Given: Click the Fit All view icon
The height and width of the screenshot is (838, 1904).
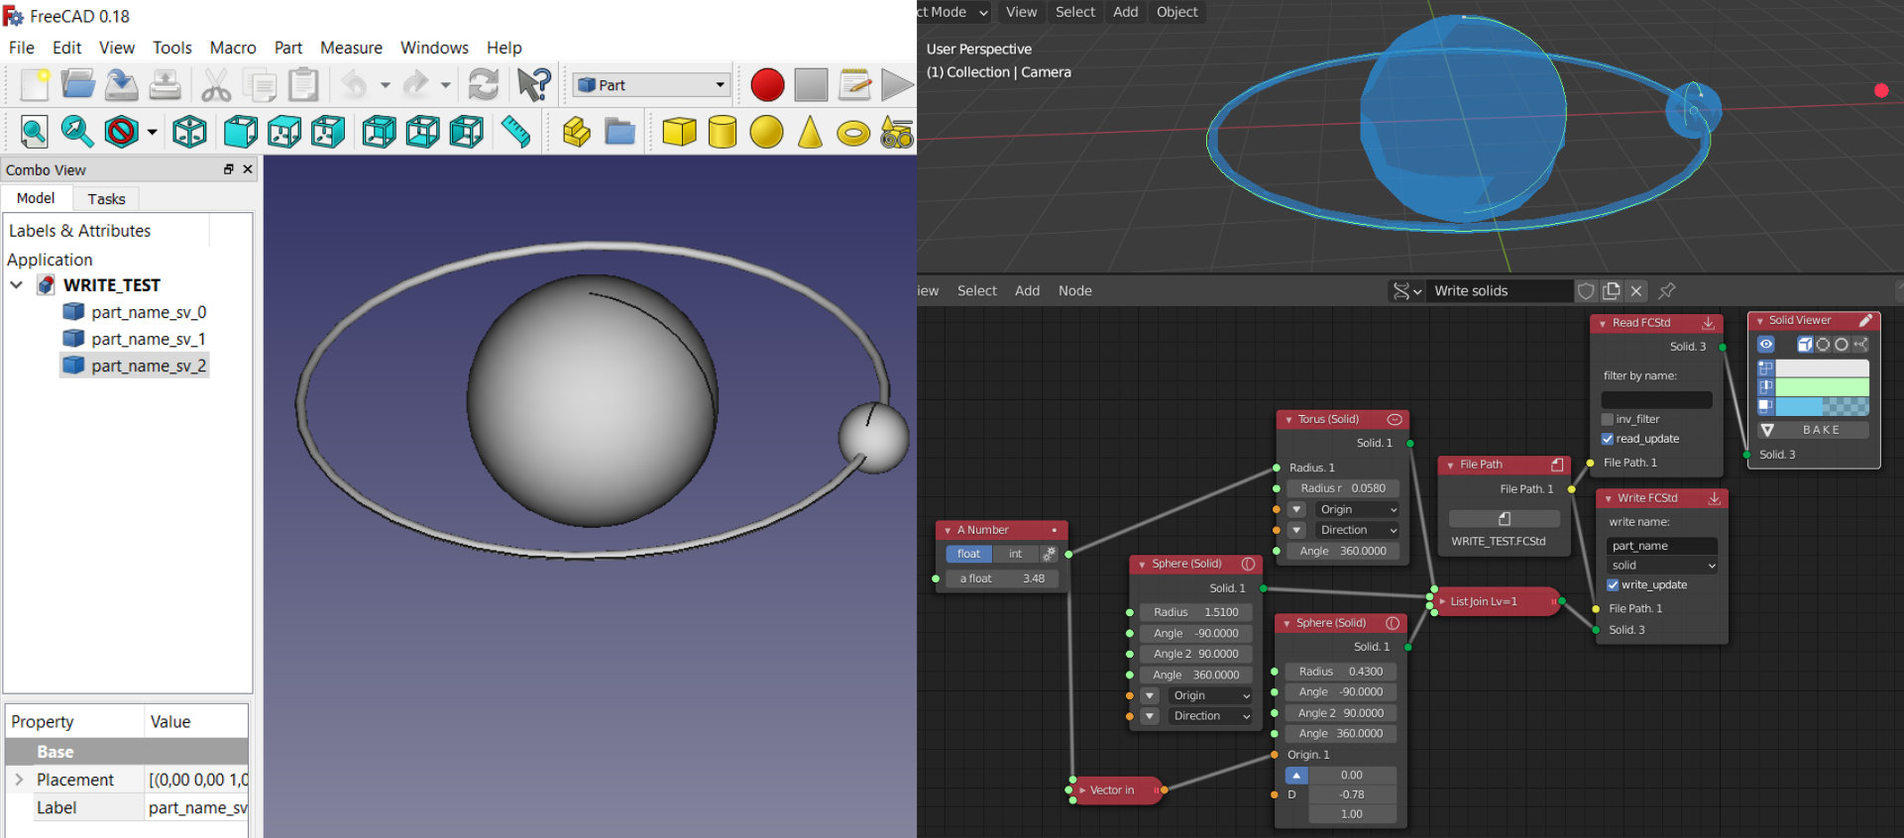Looking at the screenshot, I should point(34,132).
